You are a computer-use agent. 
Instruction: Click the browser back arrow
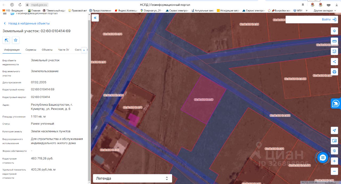[4, 5]
